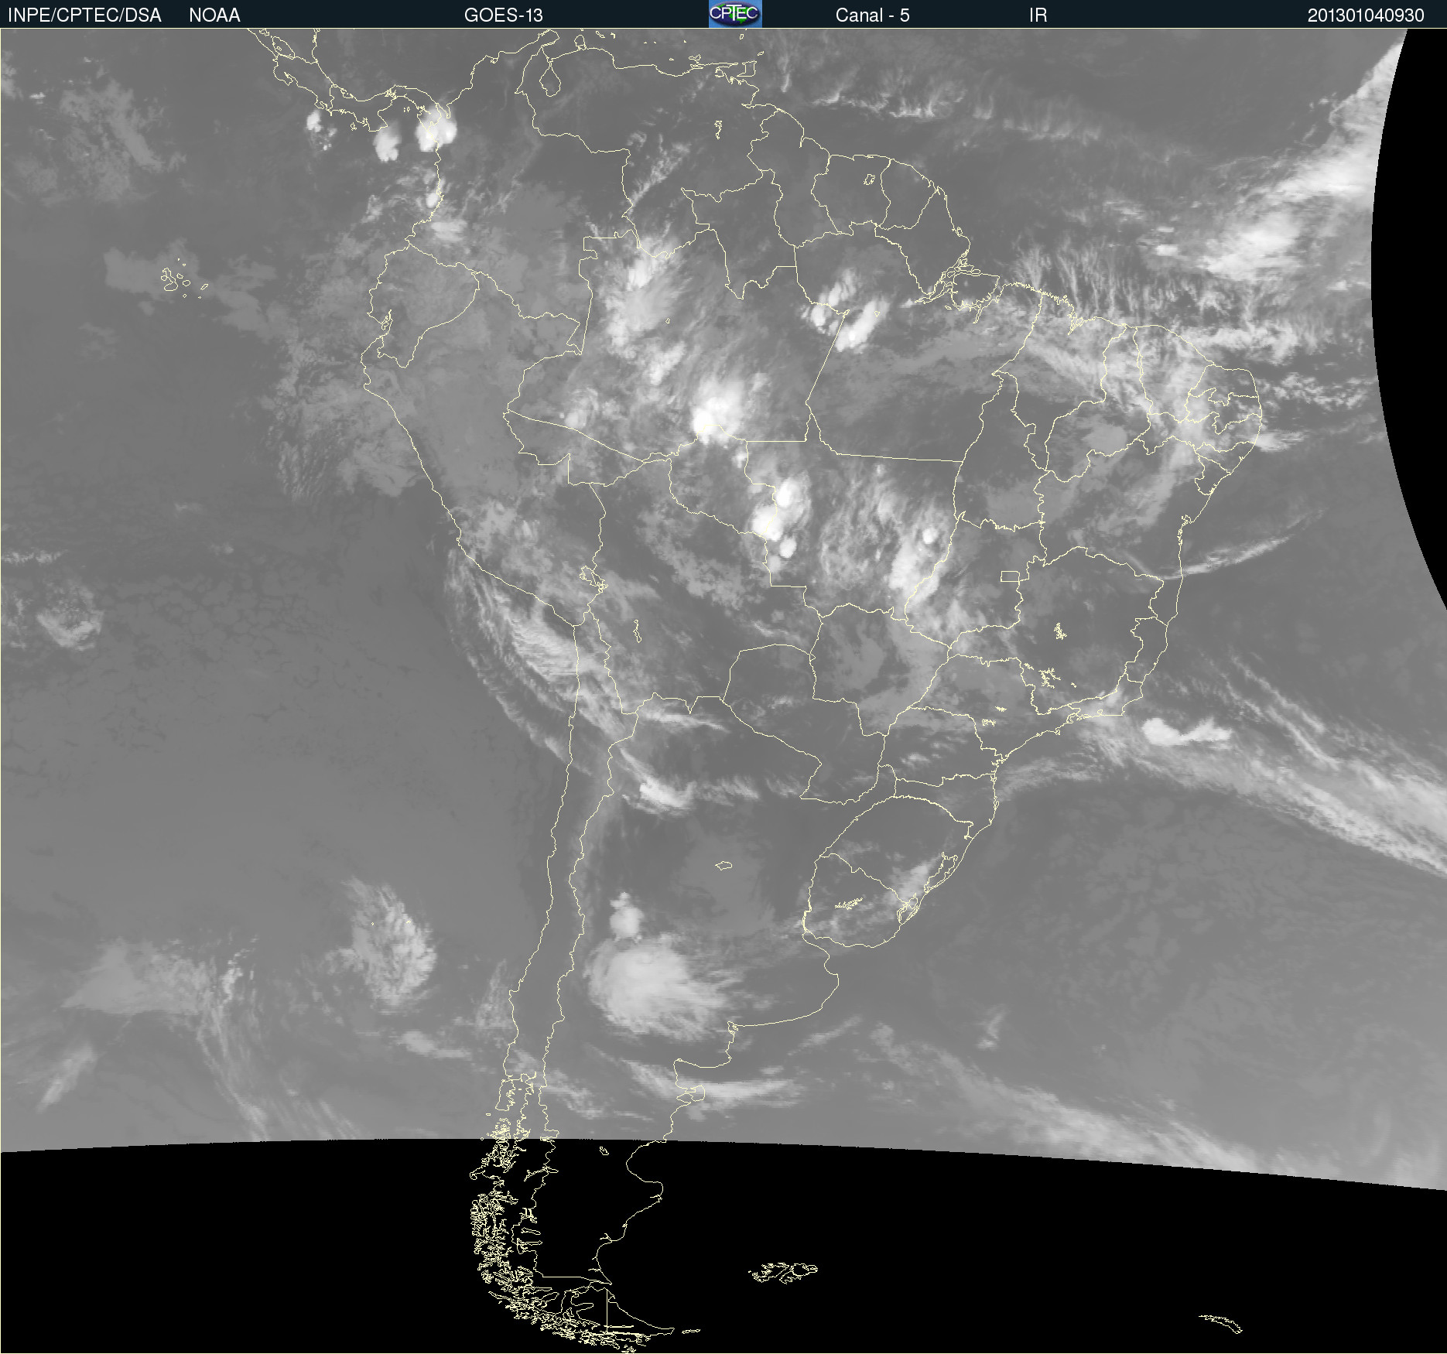Click the INPE/CPTEC/DSA header text
The image size is (1447, 1354).
point(84,15)
